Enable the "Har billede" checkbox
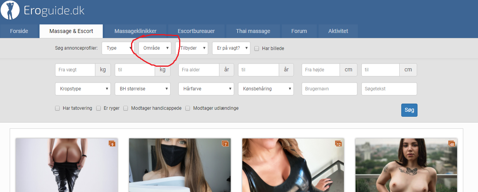Viewport: 478px width, 192px height. [x=257, y=48]
